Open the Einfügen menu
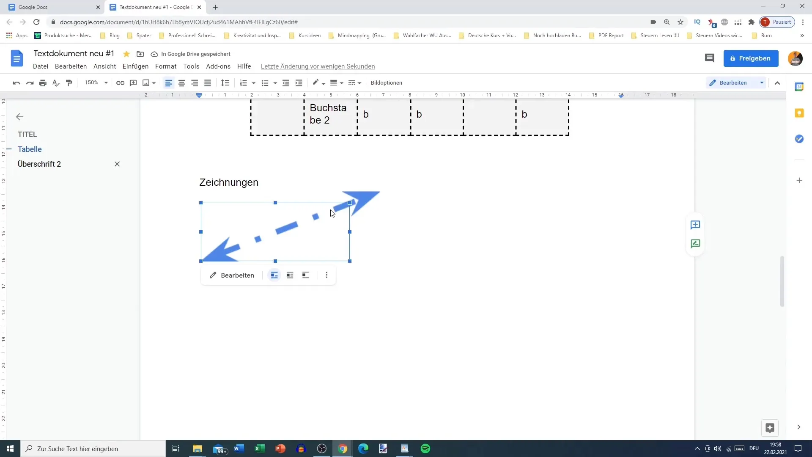812x457 pixels. pos(135,66)
